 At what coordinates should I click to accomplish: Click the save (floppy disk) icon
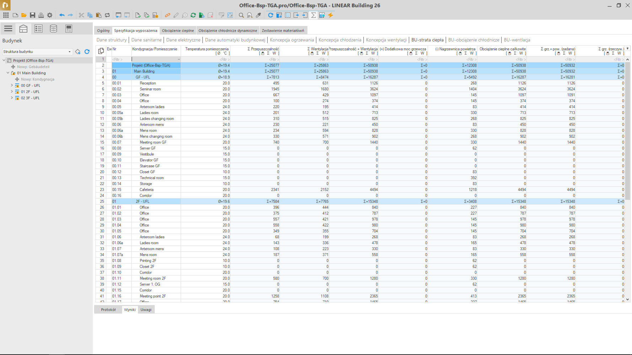tap(32, 15)
